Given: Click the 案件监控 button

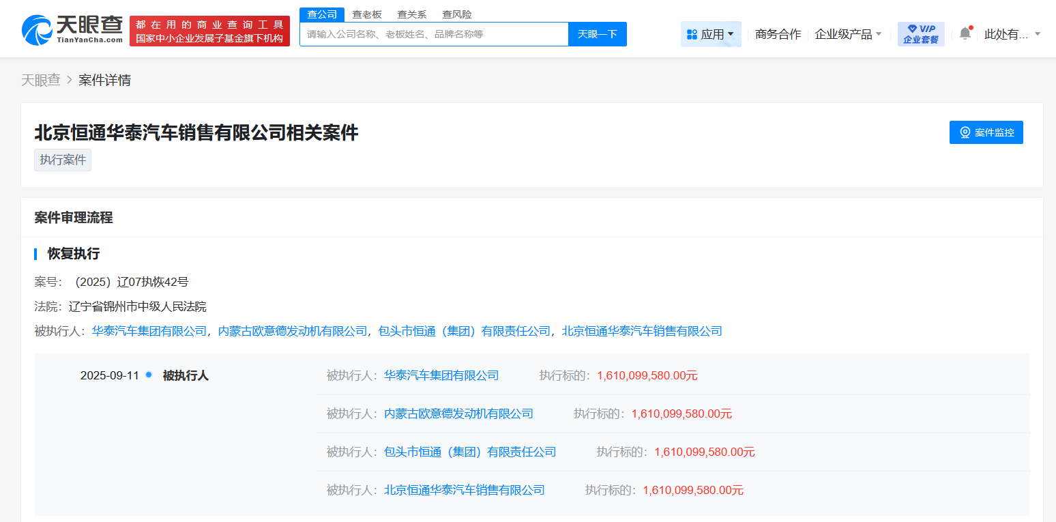Looking at the screenshot, I should (986, 132).
